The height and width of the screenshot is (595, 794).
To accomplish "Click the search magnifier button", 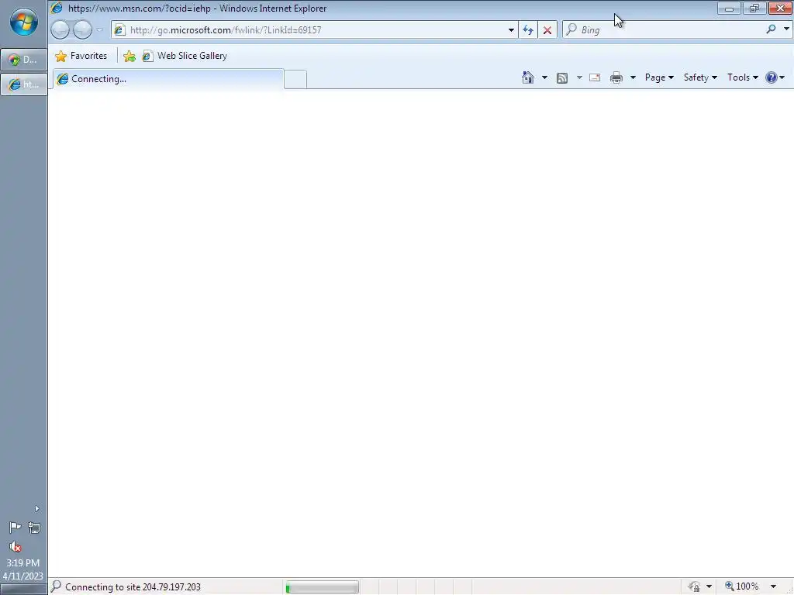I will tap(772, 29).
